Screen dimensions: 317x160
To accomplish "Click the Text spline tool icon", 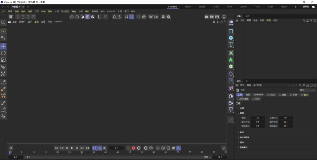I will (231, 45).
